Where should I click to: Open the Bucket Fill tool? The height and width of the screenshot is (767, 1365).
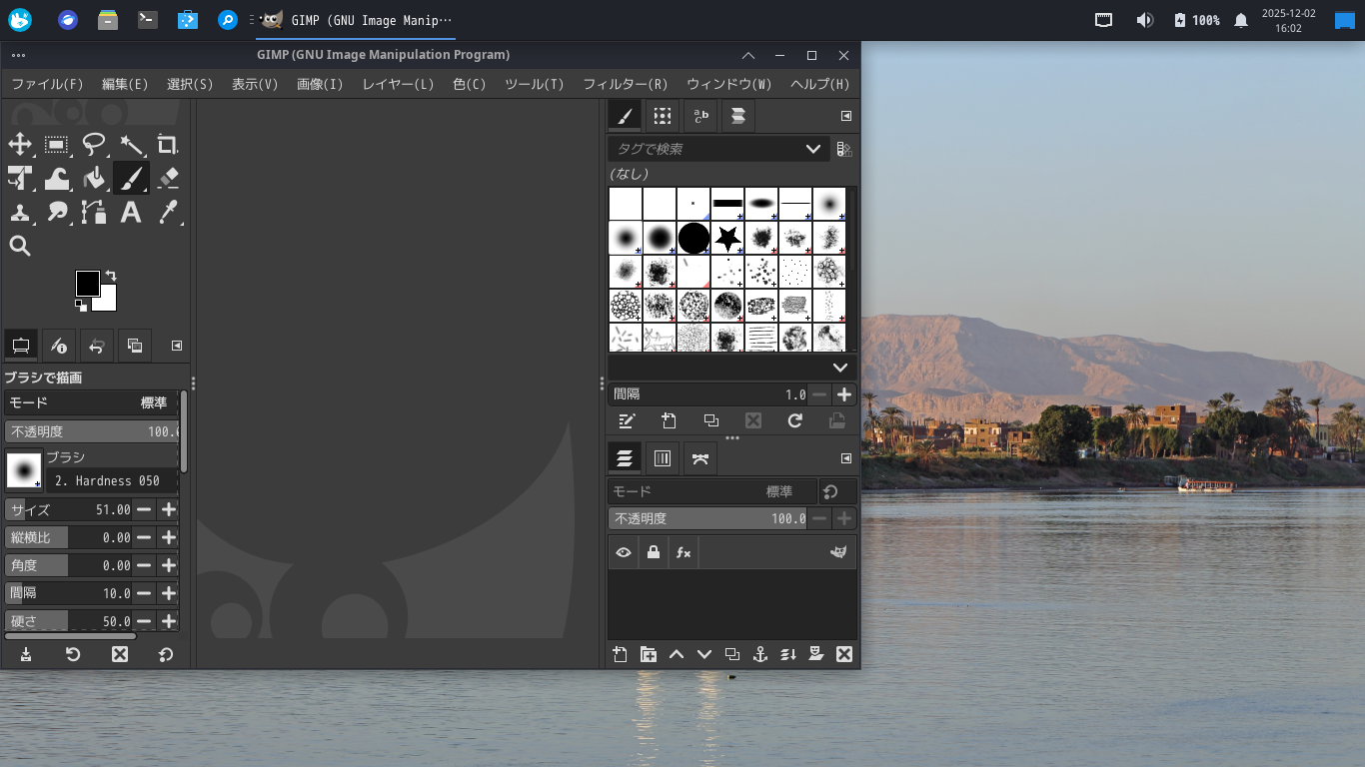(x=94, y=178)
